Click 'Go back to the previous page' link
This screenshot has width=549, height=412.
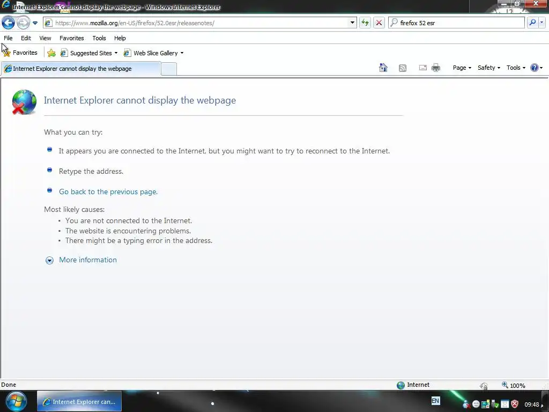pos(108,192)
